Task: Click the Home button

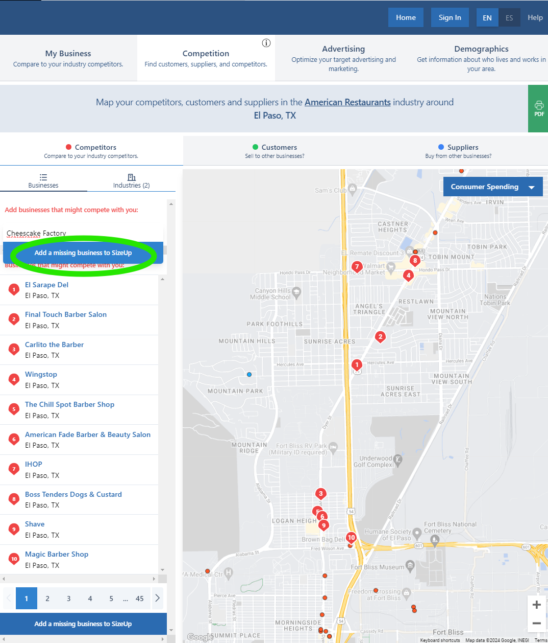Action: pyautogui.click(x=406, y=17)
